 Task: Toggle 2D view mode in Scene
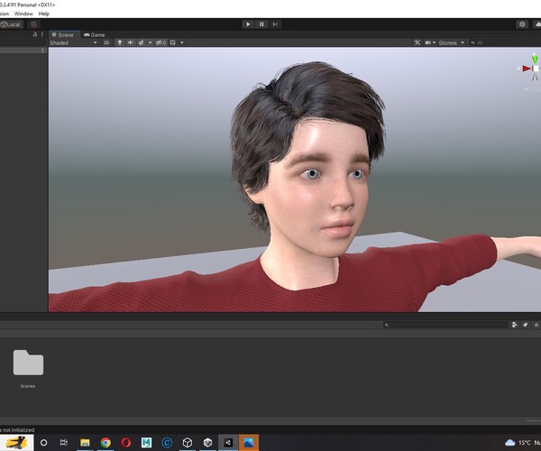click(x=106, y=42)
